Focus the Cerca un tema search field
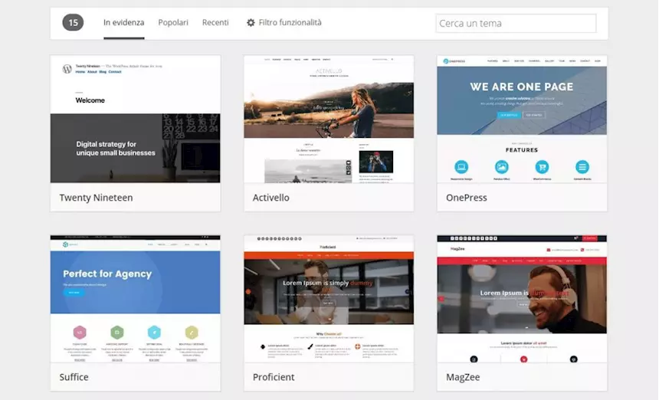Viewport: 659px width, 400px height. click(x=515, y=23)
